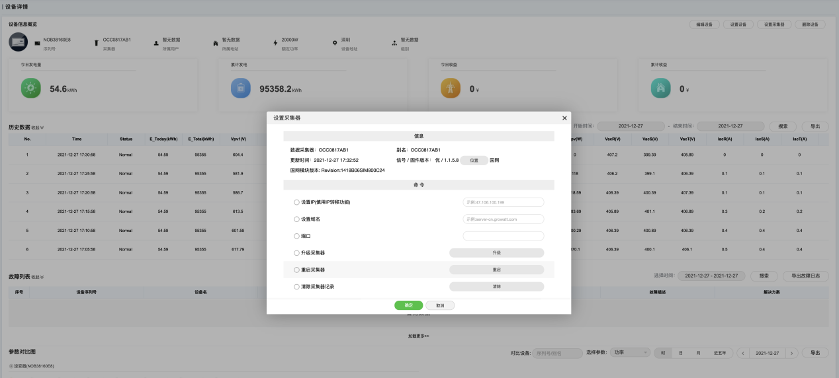Image resolution: width=839 pixels, height=378 pixels.
Task: Choose the 升级采集器 radio button
Action: [x=296, y=253]
